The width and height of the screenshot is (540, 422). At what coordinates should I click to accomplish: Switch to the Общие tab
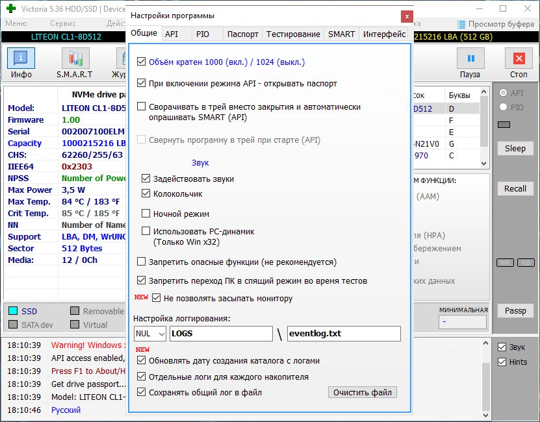pyautogui.click(x=144, y=33)
